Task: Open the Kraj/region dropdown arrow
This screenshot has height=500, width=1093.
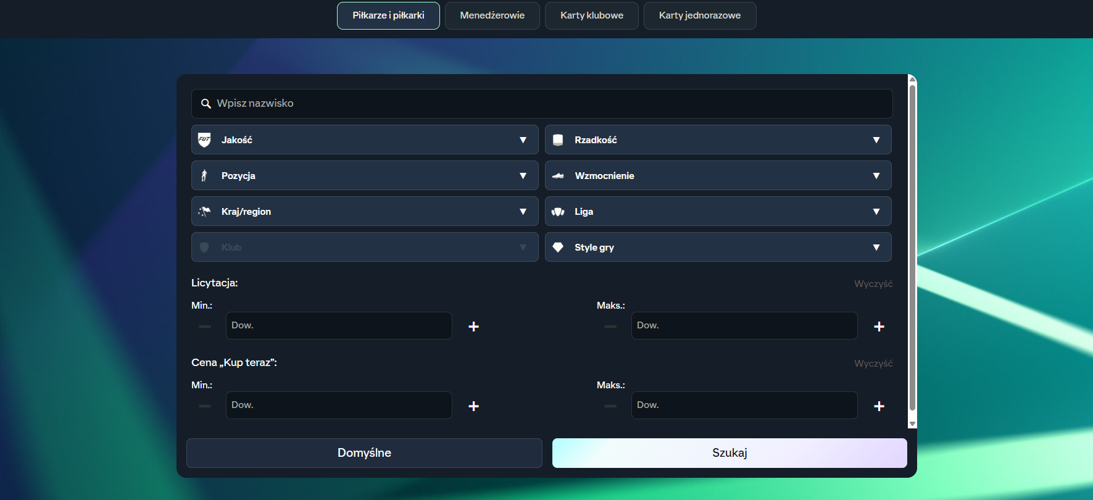Action: pos(523,212)
